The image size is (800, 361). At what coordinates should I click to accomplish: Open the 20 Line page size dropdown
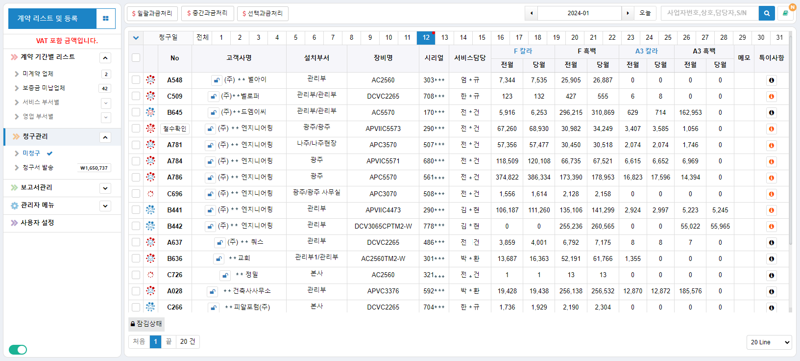[x=769, y=342]
